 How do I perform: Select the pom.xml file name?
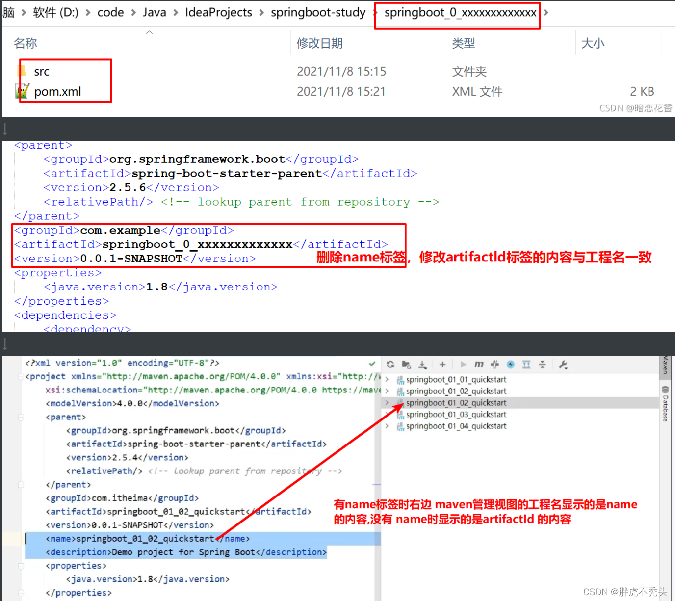click(x=57, y=91)
